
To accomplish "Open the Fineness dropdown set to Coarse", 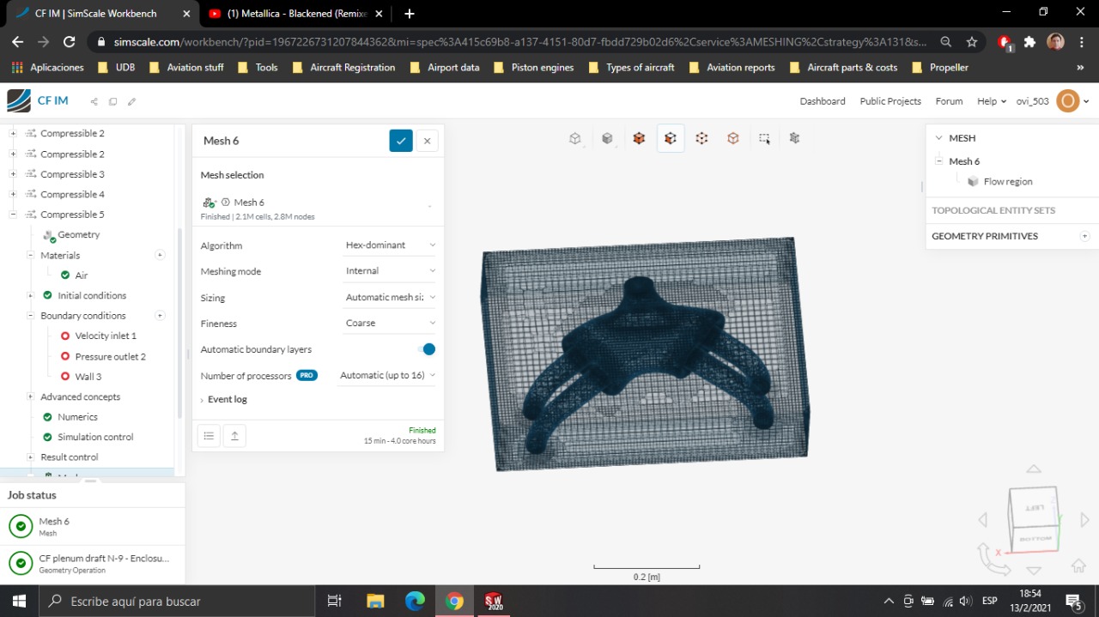I will pos(390,324).
